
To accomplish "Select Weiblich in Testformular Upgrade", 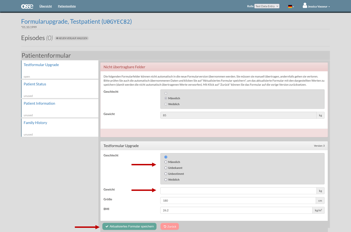I will click(x=166, y=180).
